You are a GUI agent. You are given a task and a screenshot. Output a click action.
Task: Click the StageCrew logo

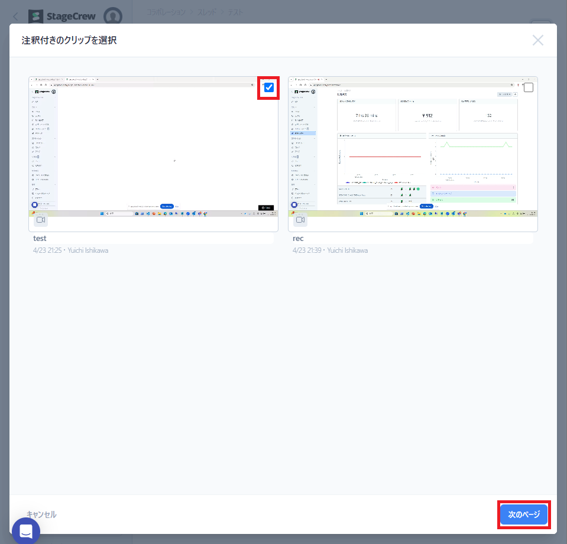pos(62,17)
